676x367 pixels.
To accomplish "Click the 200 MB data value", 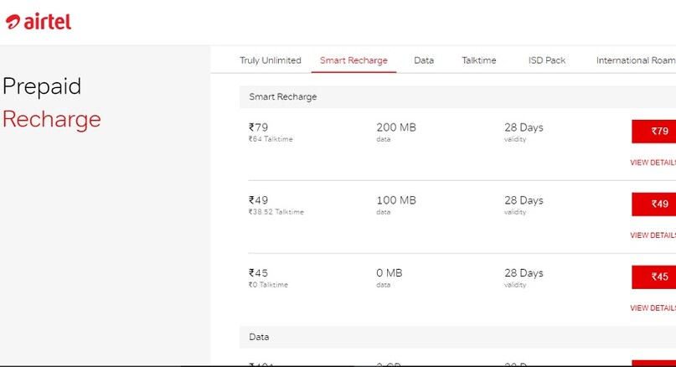I will point(396,128).
